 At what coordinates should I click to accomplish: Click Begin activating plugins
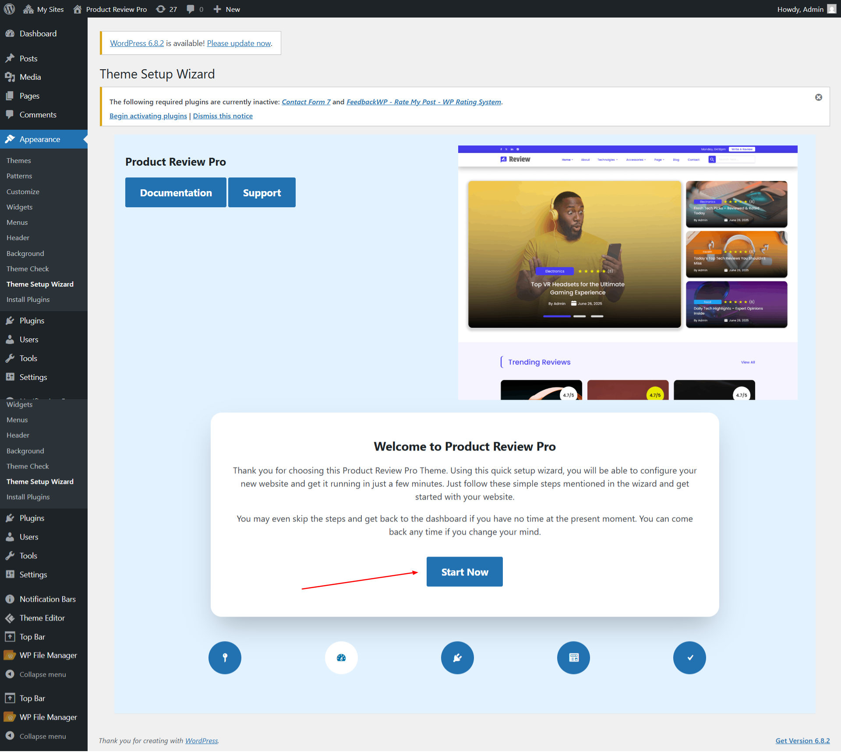148,116
